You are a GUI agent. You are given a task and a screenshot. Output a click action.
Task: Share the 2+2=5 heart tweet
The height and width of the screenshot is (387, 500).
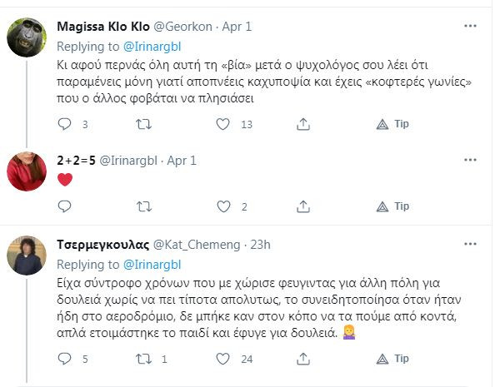pyautogui.click(x=302, y=206)
